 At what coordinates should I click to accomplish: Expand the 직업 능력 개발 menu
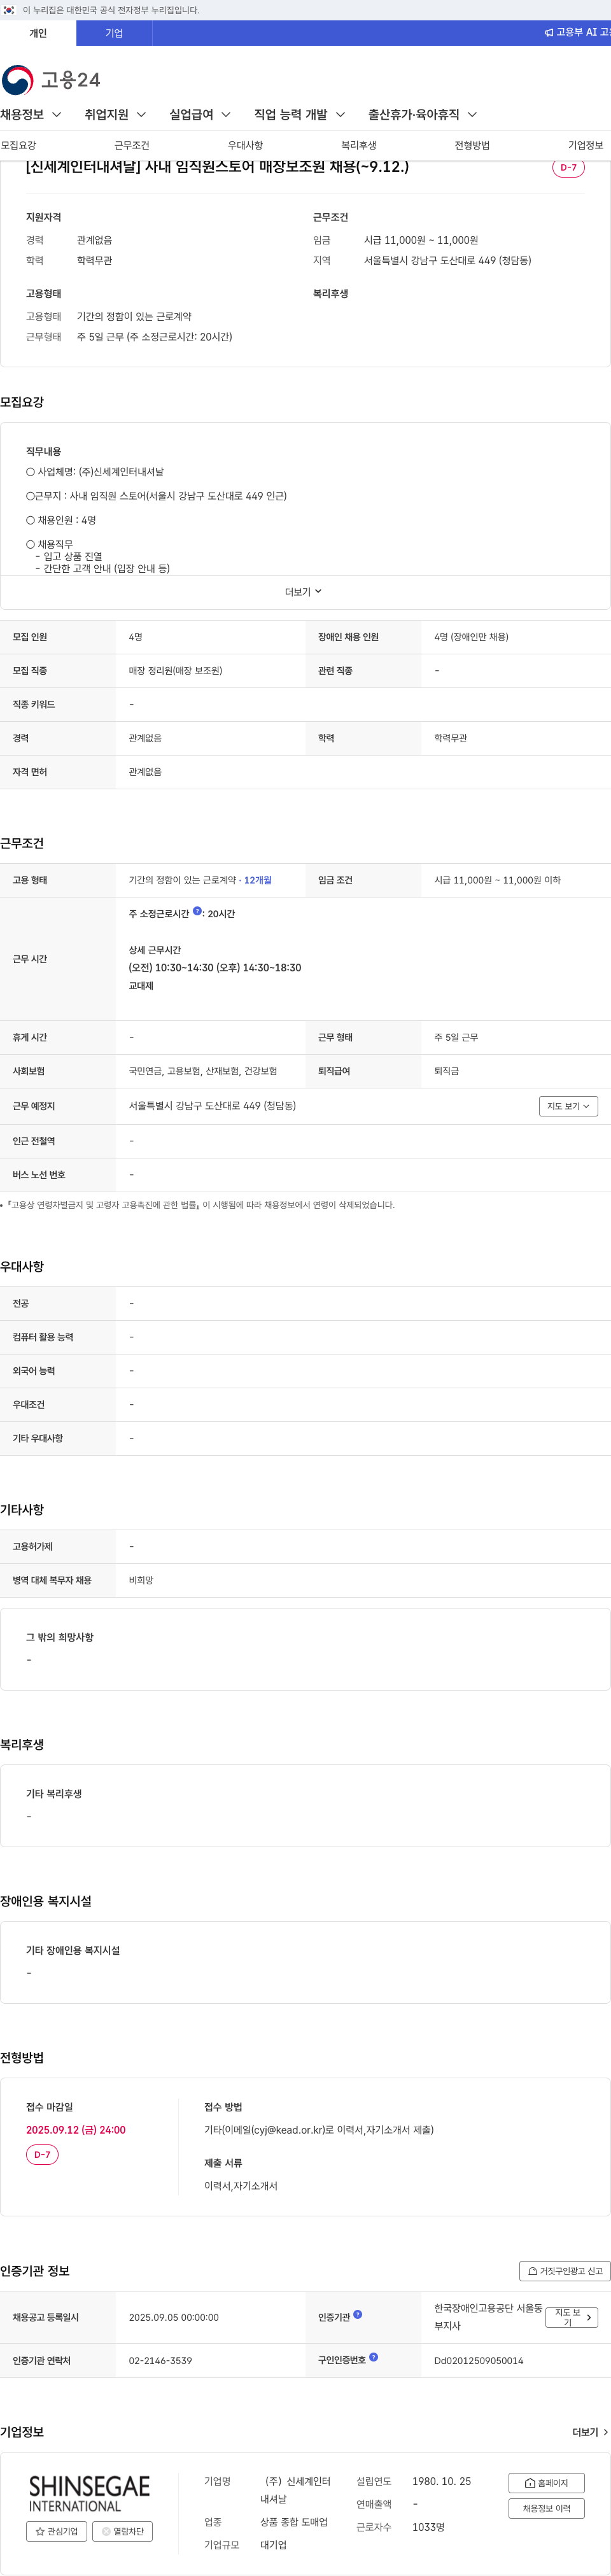click(x=300, y=115)
